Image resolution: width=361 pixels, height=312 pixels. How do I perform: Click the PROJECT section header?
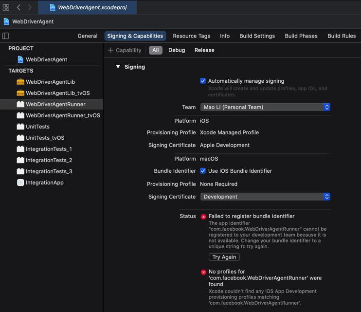(x=21, y=48)
